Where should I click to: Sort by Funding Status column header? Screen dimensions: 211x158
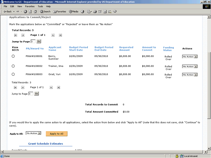pyautogui.click(x=168, y=49)
